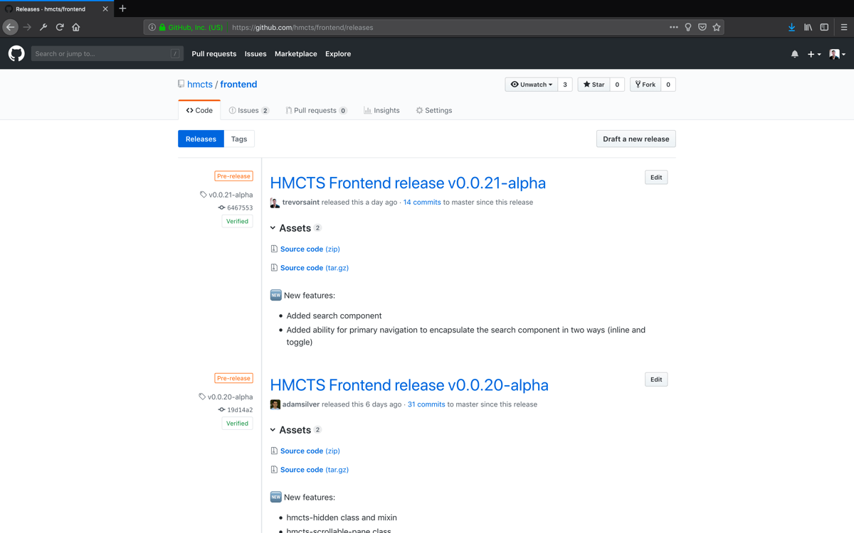This screenshot has width=854, height=533.
Task: Open the user avatar profile dropdown
Action: [837, 54]
